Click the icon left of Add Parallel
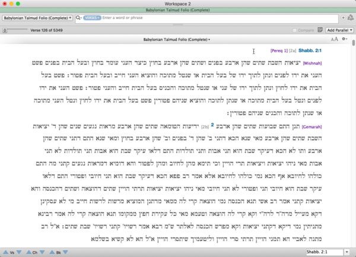The image size is (356, 257). 321,30
